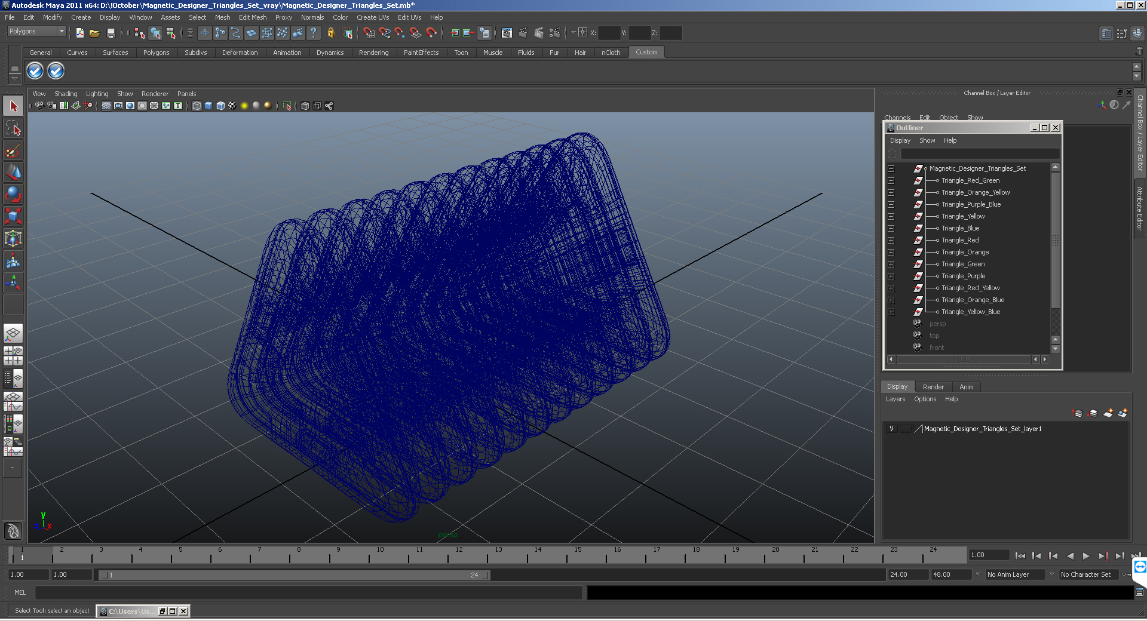
Task: Open Layers menu in layer editor
Action: point(895,399)
